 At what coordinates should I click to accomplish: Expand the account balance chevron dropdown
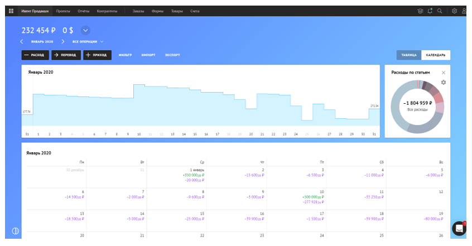(x=85, y=31)
